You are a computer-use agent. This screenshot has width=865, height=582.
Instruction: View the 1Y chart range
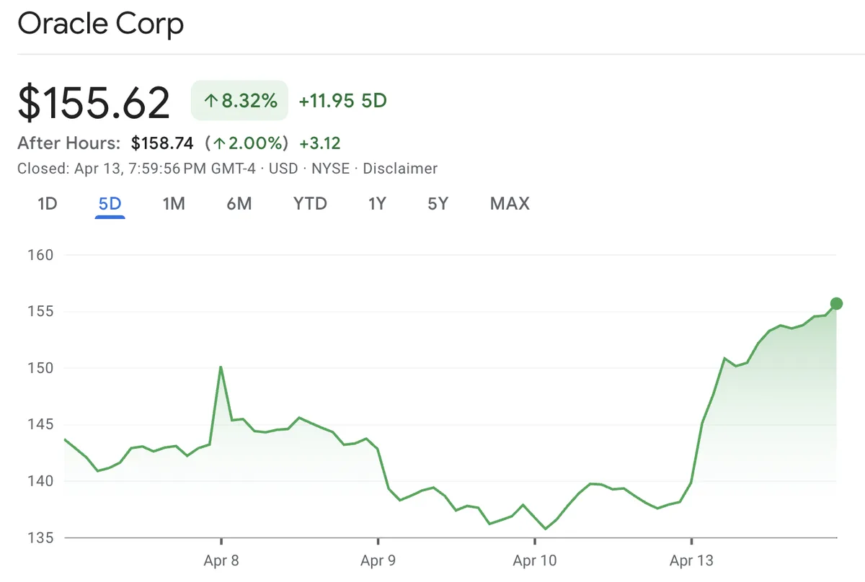(x=377, y=204)
